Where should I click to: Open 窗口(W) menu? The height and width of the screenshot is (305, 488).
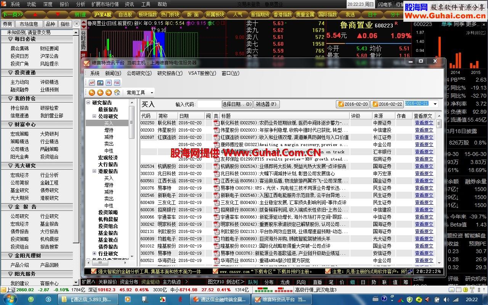pyautogui.click(x=231, y=73)
